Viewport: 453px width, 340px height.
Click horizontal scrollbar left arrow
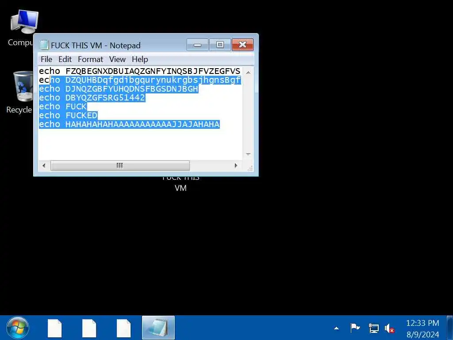pos(44,166)
